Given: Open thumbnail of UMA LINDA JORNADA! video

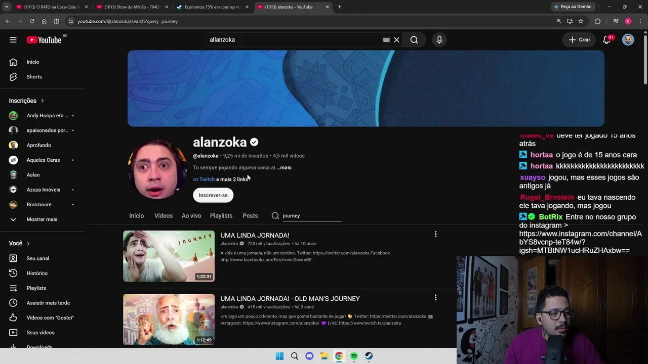Looking at the screenshot, I should point(169,256).
